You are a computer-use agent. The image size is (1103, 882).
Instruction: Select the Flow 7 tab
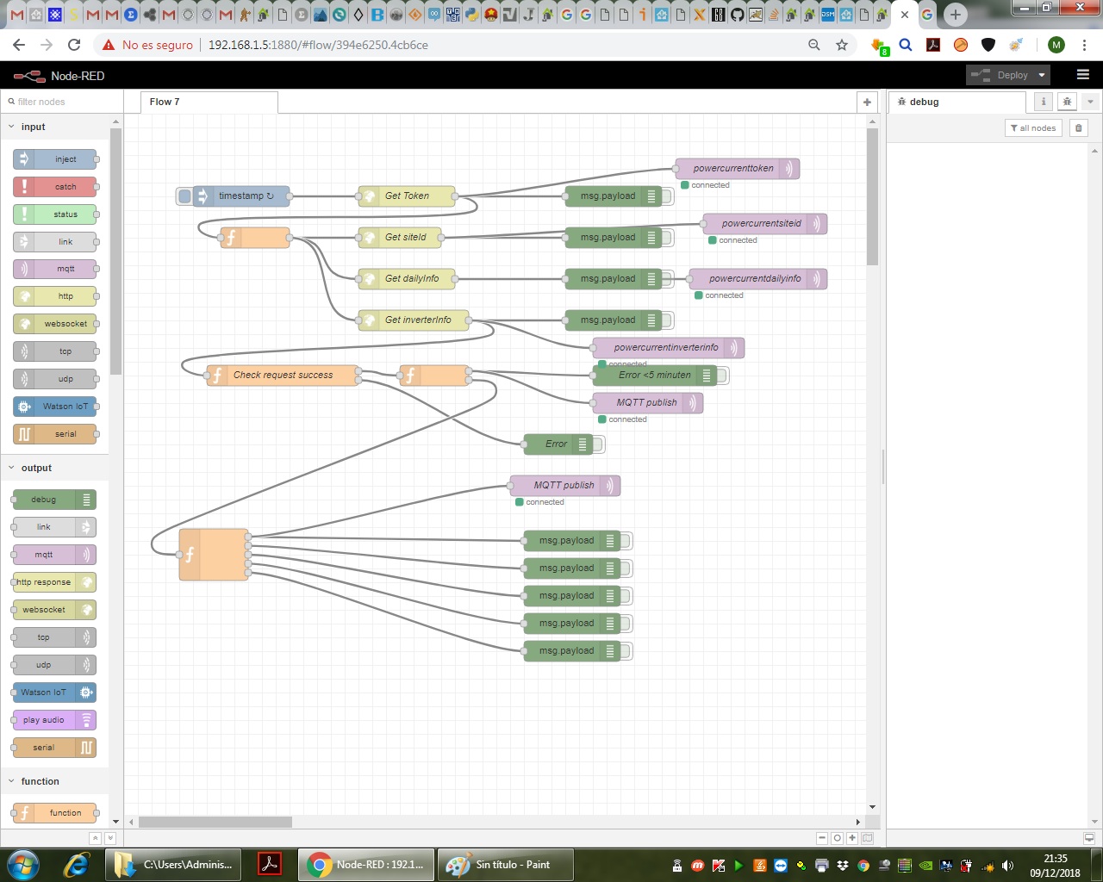point(165,102)
